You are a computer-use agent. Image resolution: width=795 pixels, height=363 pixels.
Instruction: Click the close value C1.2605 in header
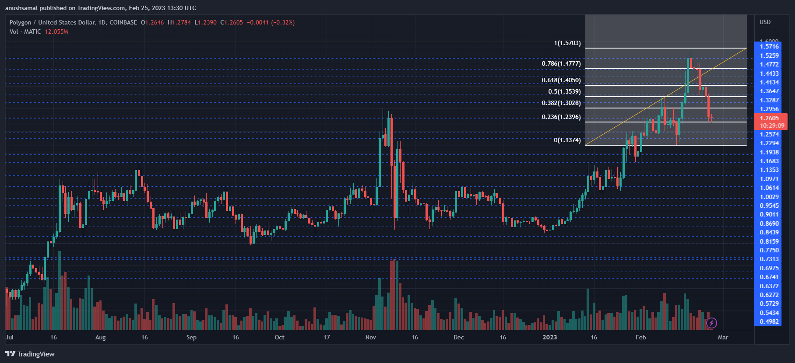tap(232, 22)
